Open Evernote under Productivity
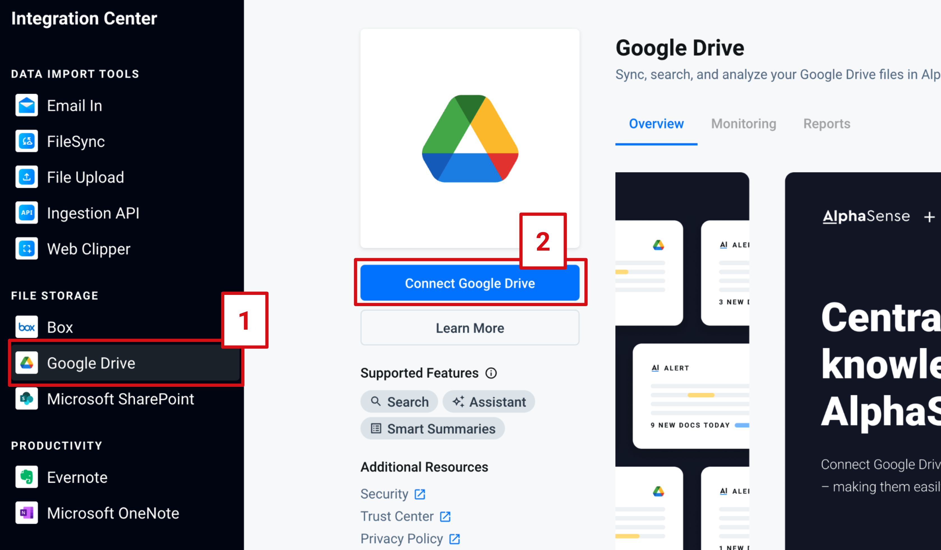Viewport: 941px width, 550px height. pos(125,477)
